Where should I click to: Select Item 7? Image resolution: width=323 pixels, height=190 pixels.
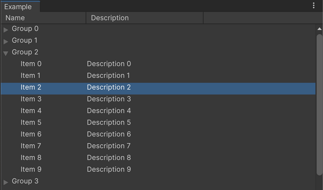point(31,146)
